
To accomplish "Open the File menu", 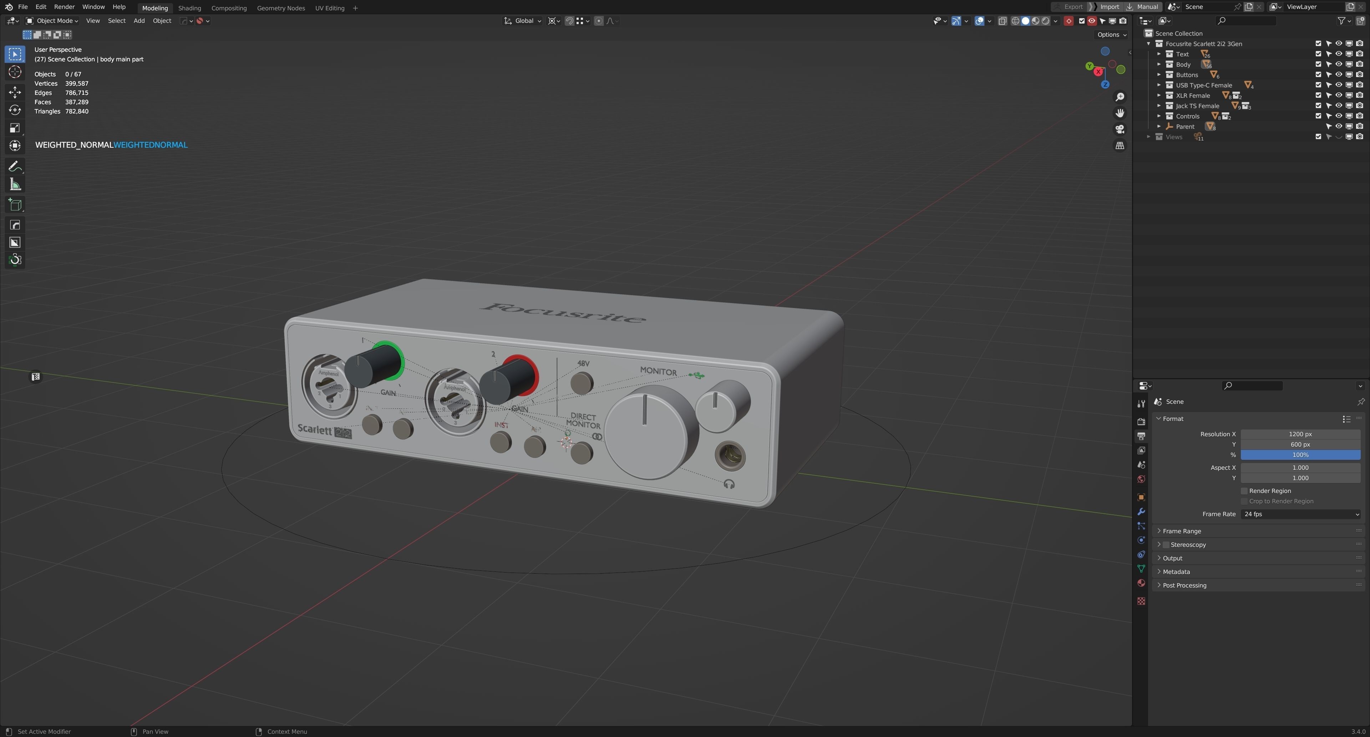I will 22,7.
